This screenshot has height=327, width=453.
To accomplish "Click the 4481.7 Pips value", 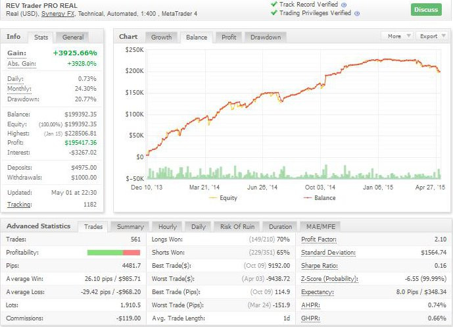I will [x=131, y=265].
